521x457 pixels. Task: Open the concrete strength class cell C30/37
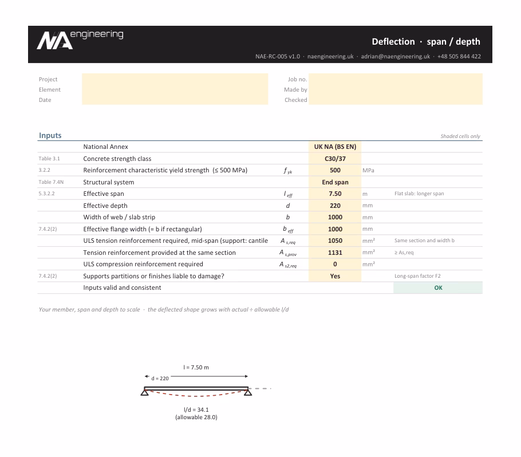pos(335,159)
